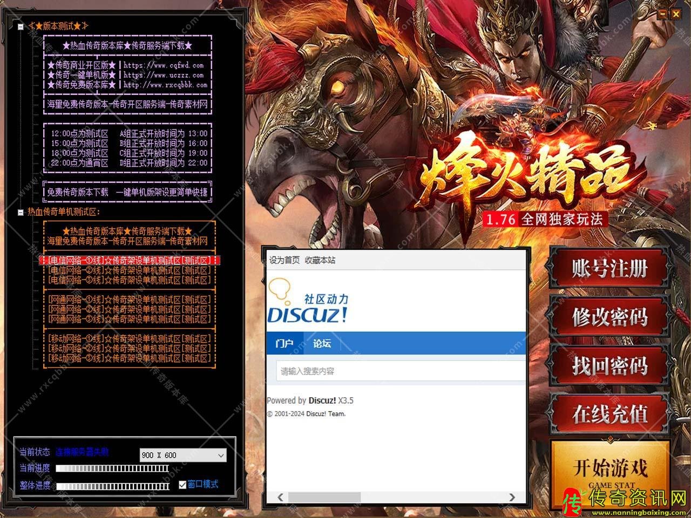The width and height of the screenshot is (691, 518).
Task: Toggle the 窗口模式 checkbox
Action: 182,485
